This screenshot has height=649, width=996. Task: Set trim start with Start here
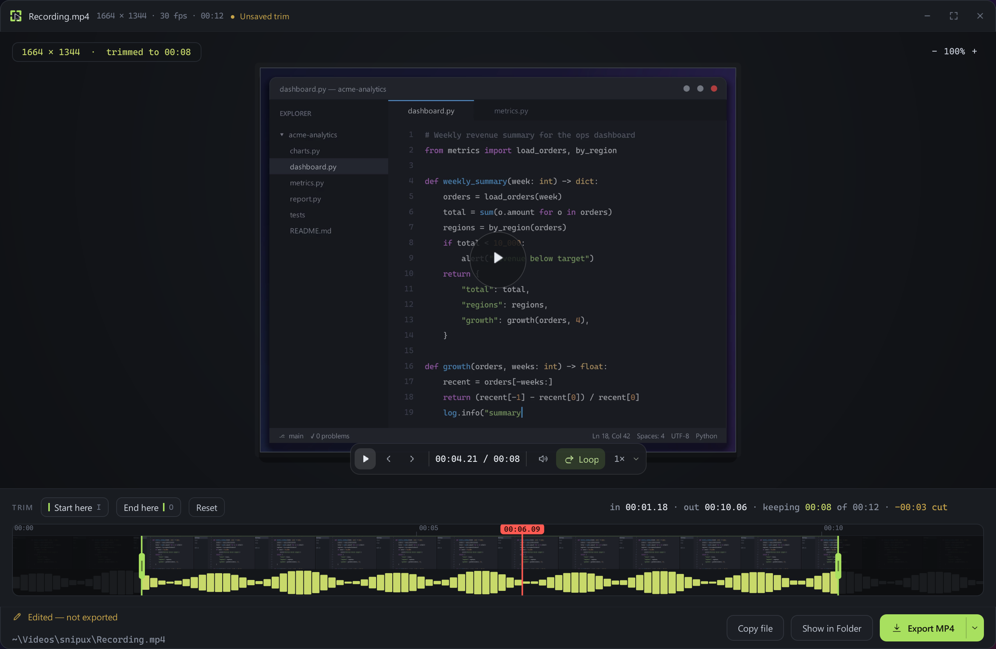tap(74, 508)
